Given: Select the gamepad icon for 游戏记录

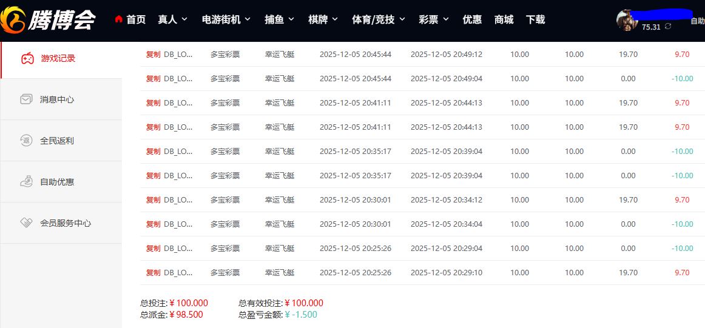Looking at the screenshot, I should 27,59.
